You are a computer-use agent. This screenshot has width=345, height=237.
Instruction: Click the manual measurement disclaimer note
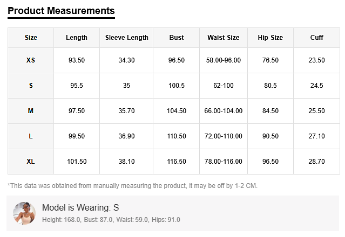[133, 186]
